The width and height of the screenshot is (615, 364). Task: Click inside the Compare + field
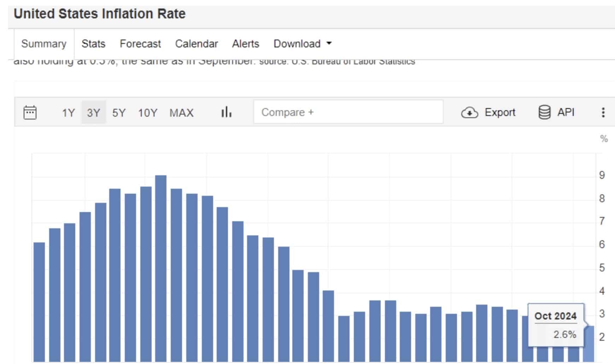(348, 112)
